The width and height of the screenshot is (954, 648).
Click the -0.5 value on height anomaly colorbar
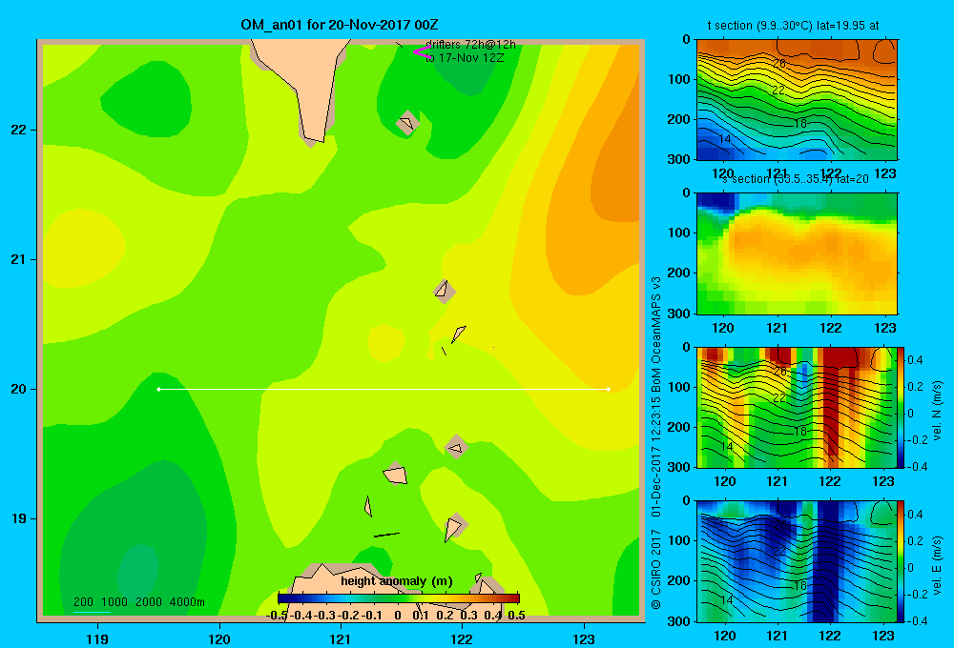[x=277, y=616]
